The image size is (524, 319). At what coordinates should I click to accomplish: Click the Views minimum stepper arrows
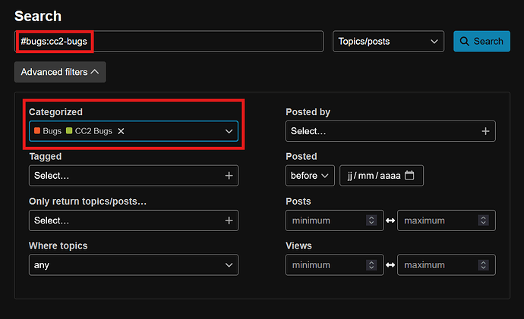371,265
